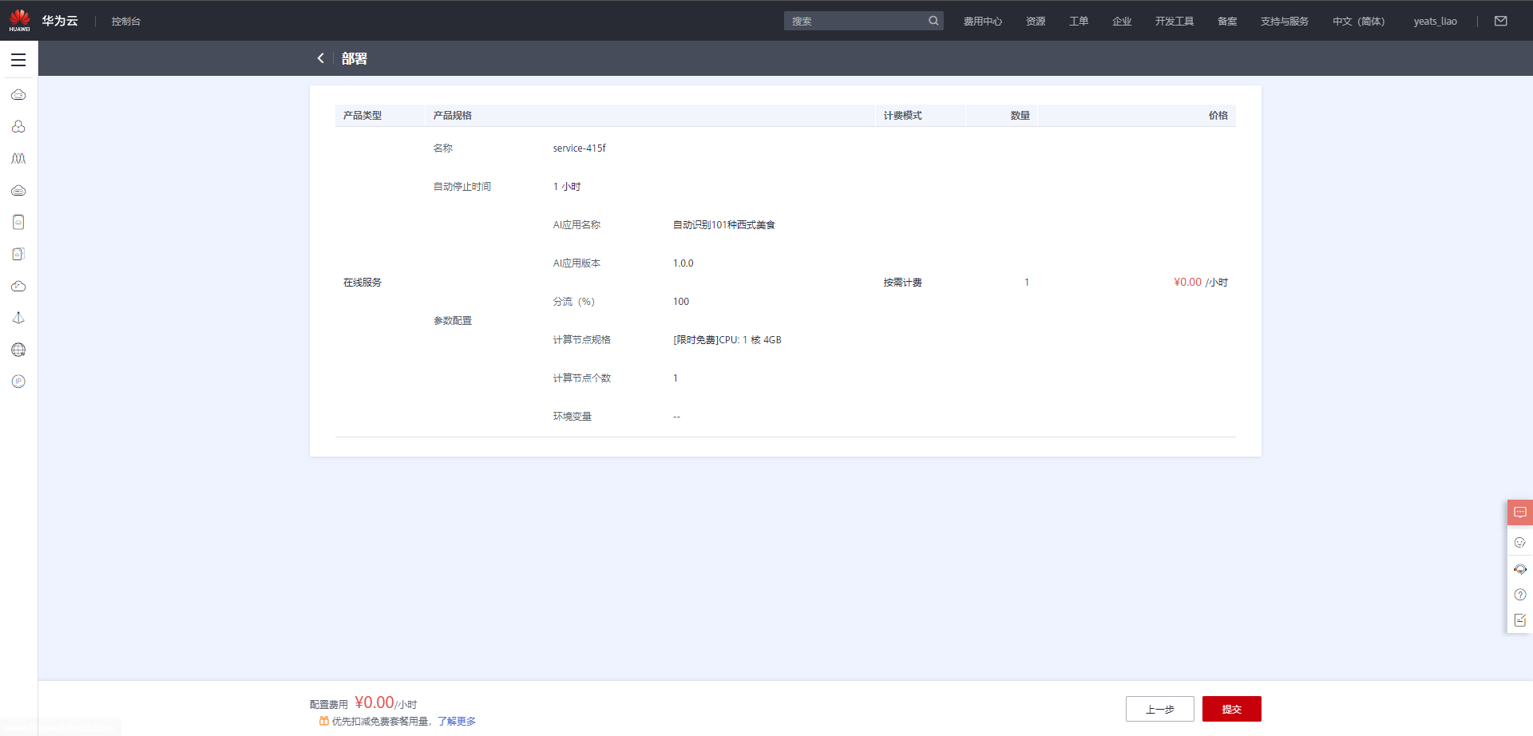Click the ¥0.00 /小时 price cell
Viewport: 1533px width, 736px height.
tap(1201, 282)
